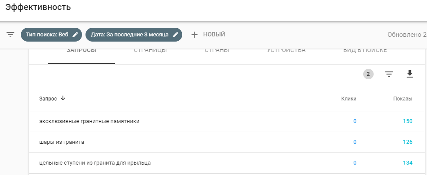Image resolution: width=427 pixels, height=175 pixels.
Task: Select the Устройства tab
Action: click(286, 51)
